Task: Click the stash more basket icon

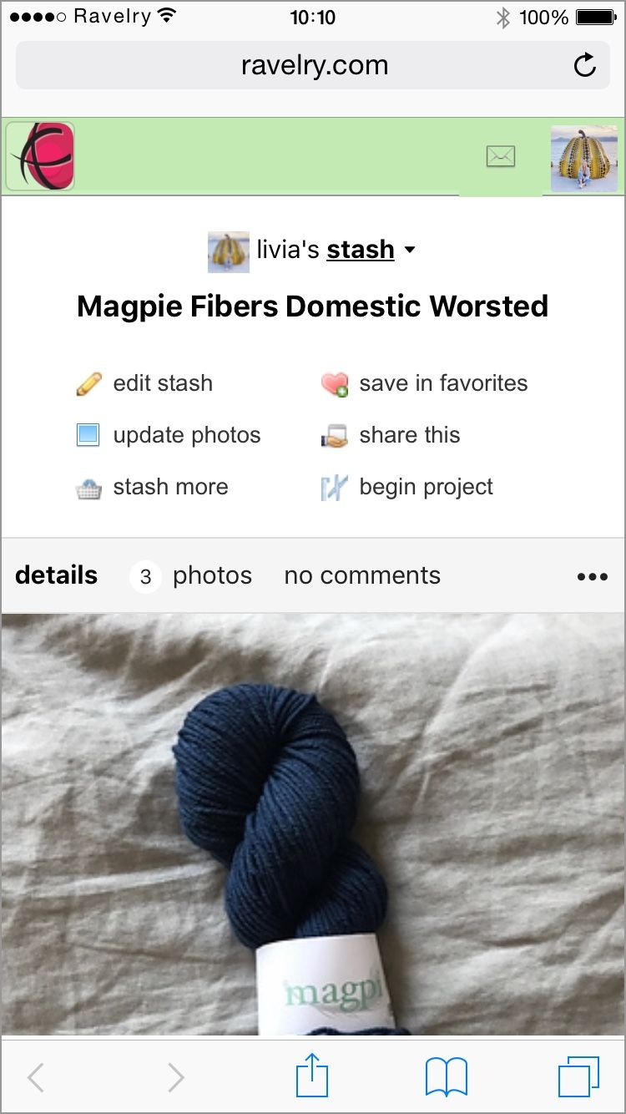Action: point(88,488)
